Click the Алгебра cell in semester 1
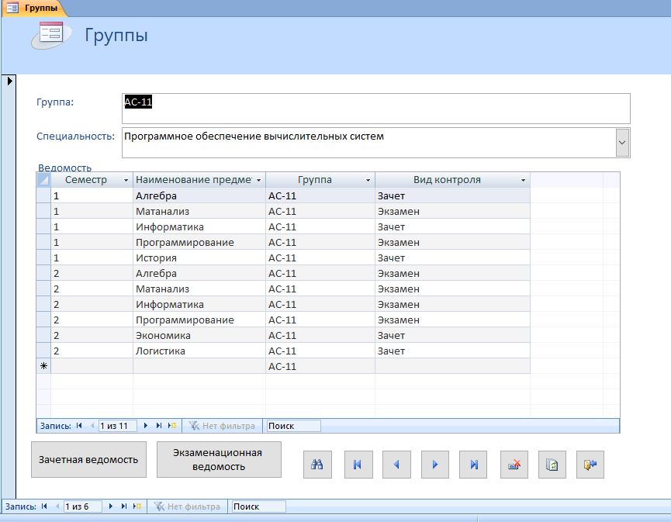The width and height of the screenshot is (671, 522). pos(199,196)
